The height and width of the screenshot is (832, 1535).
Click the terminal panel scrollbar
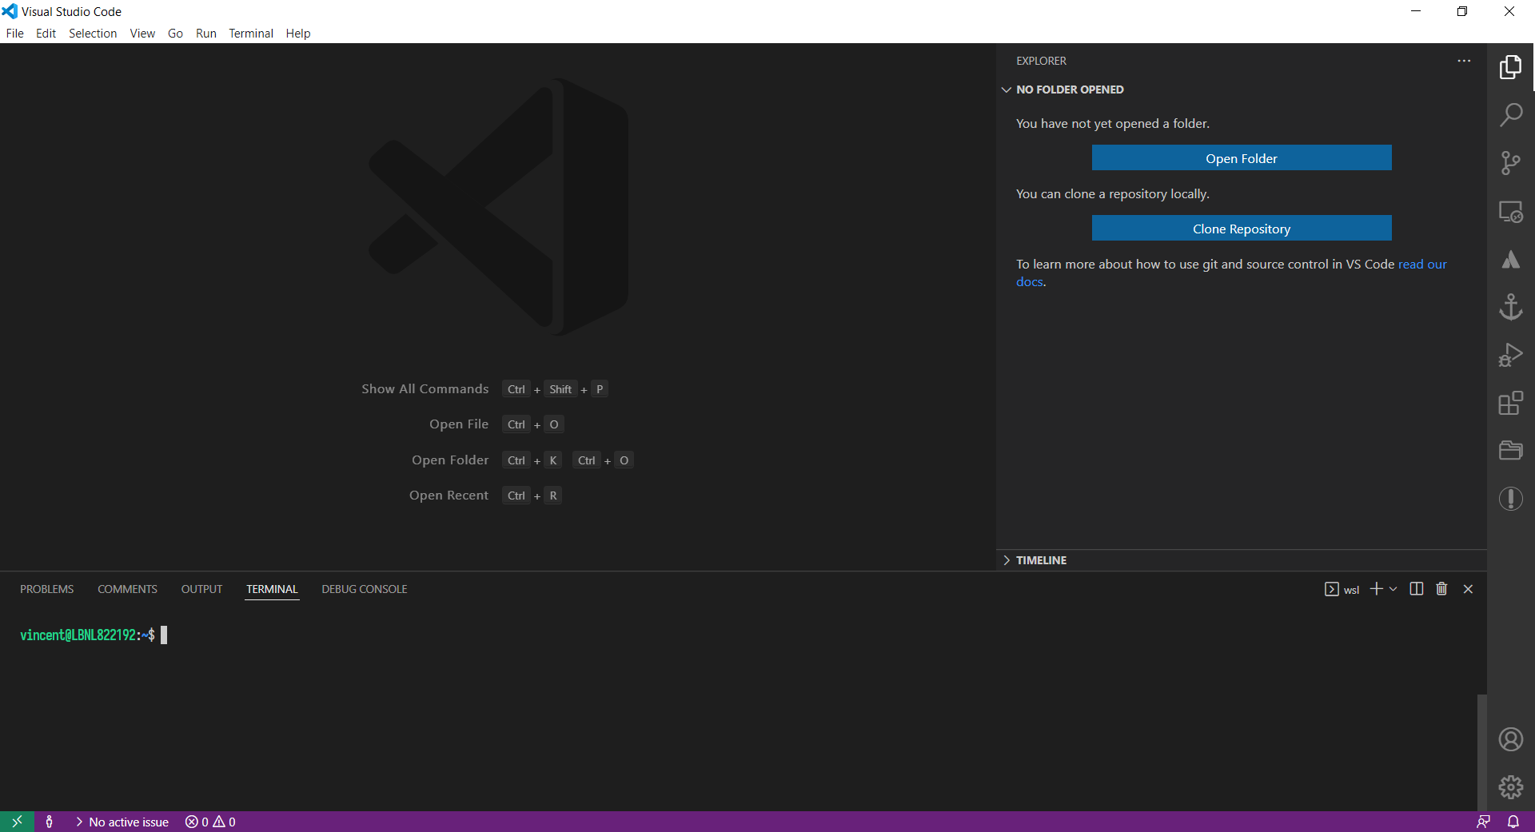pyautogui.click(x=1481, y=752)
